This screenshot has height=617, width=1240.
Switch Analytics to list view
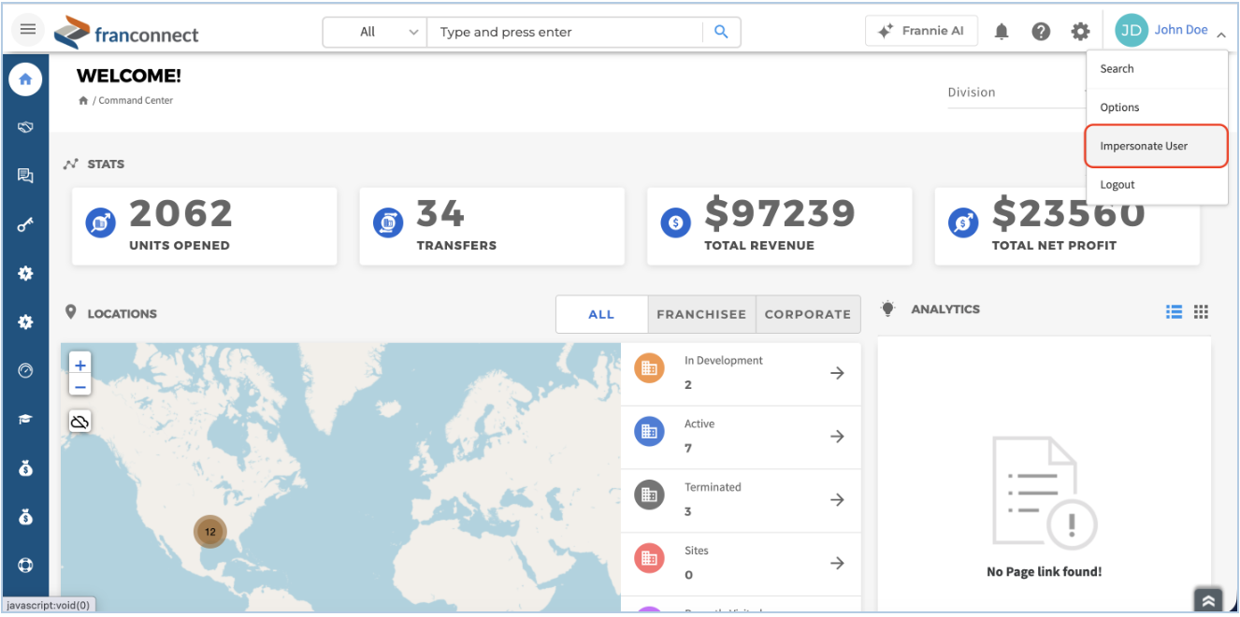point(1175,312)
